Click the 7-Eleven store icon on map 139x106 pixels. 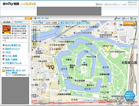115,24
